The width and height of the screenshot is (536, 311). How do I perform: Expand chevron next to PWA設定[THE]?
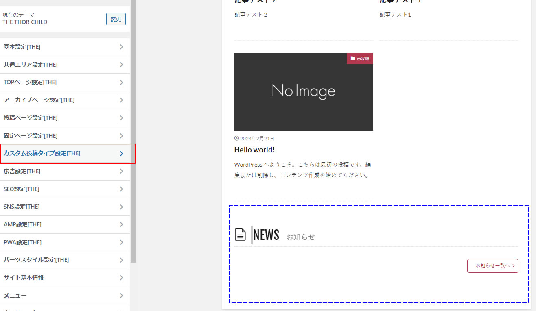coord(121,242)
